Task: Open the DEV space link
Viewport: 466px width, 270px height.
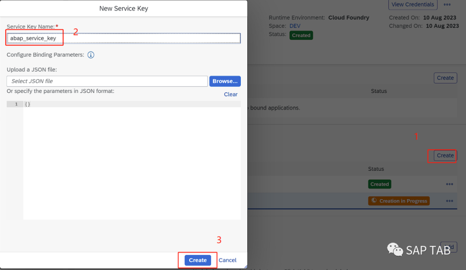Action: tap(295, 26)
